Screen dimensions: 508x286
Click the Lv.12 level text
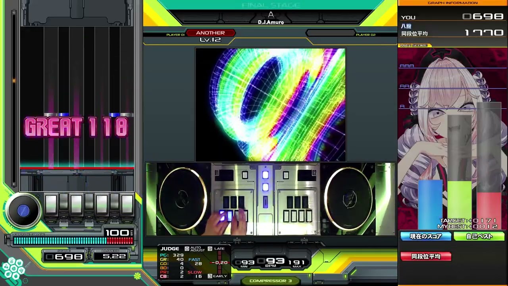point(210,40)
